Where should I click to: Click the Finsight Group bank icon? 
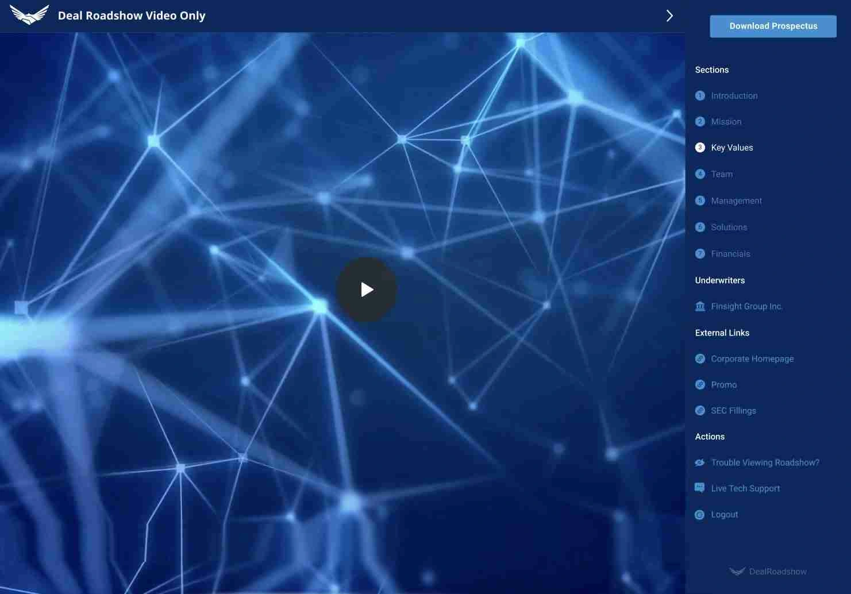coord(700,306)
